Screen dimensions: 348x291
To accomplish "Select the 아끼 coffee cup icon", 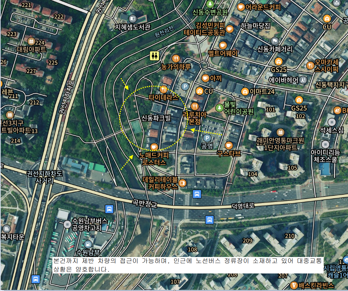I will [x=205, y=78].
